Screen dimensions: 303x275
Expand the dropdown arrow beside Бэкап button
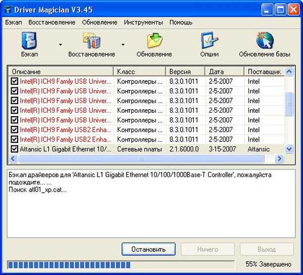tap(60, 44)
